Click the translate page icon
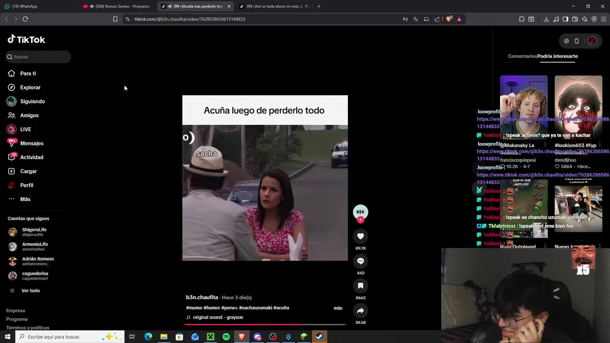The width and height of the screenshot is (610, 343). pyautogui.click(x=416, y=19)
